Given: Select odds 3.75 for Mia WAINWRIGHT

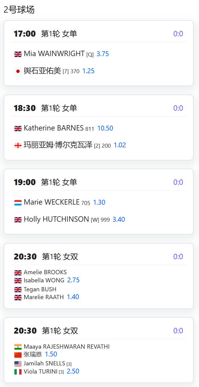Looking at the screenshot, I should click(102, 54).
